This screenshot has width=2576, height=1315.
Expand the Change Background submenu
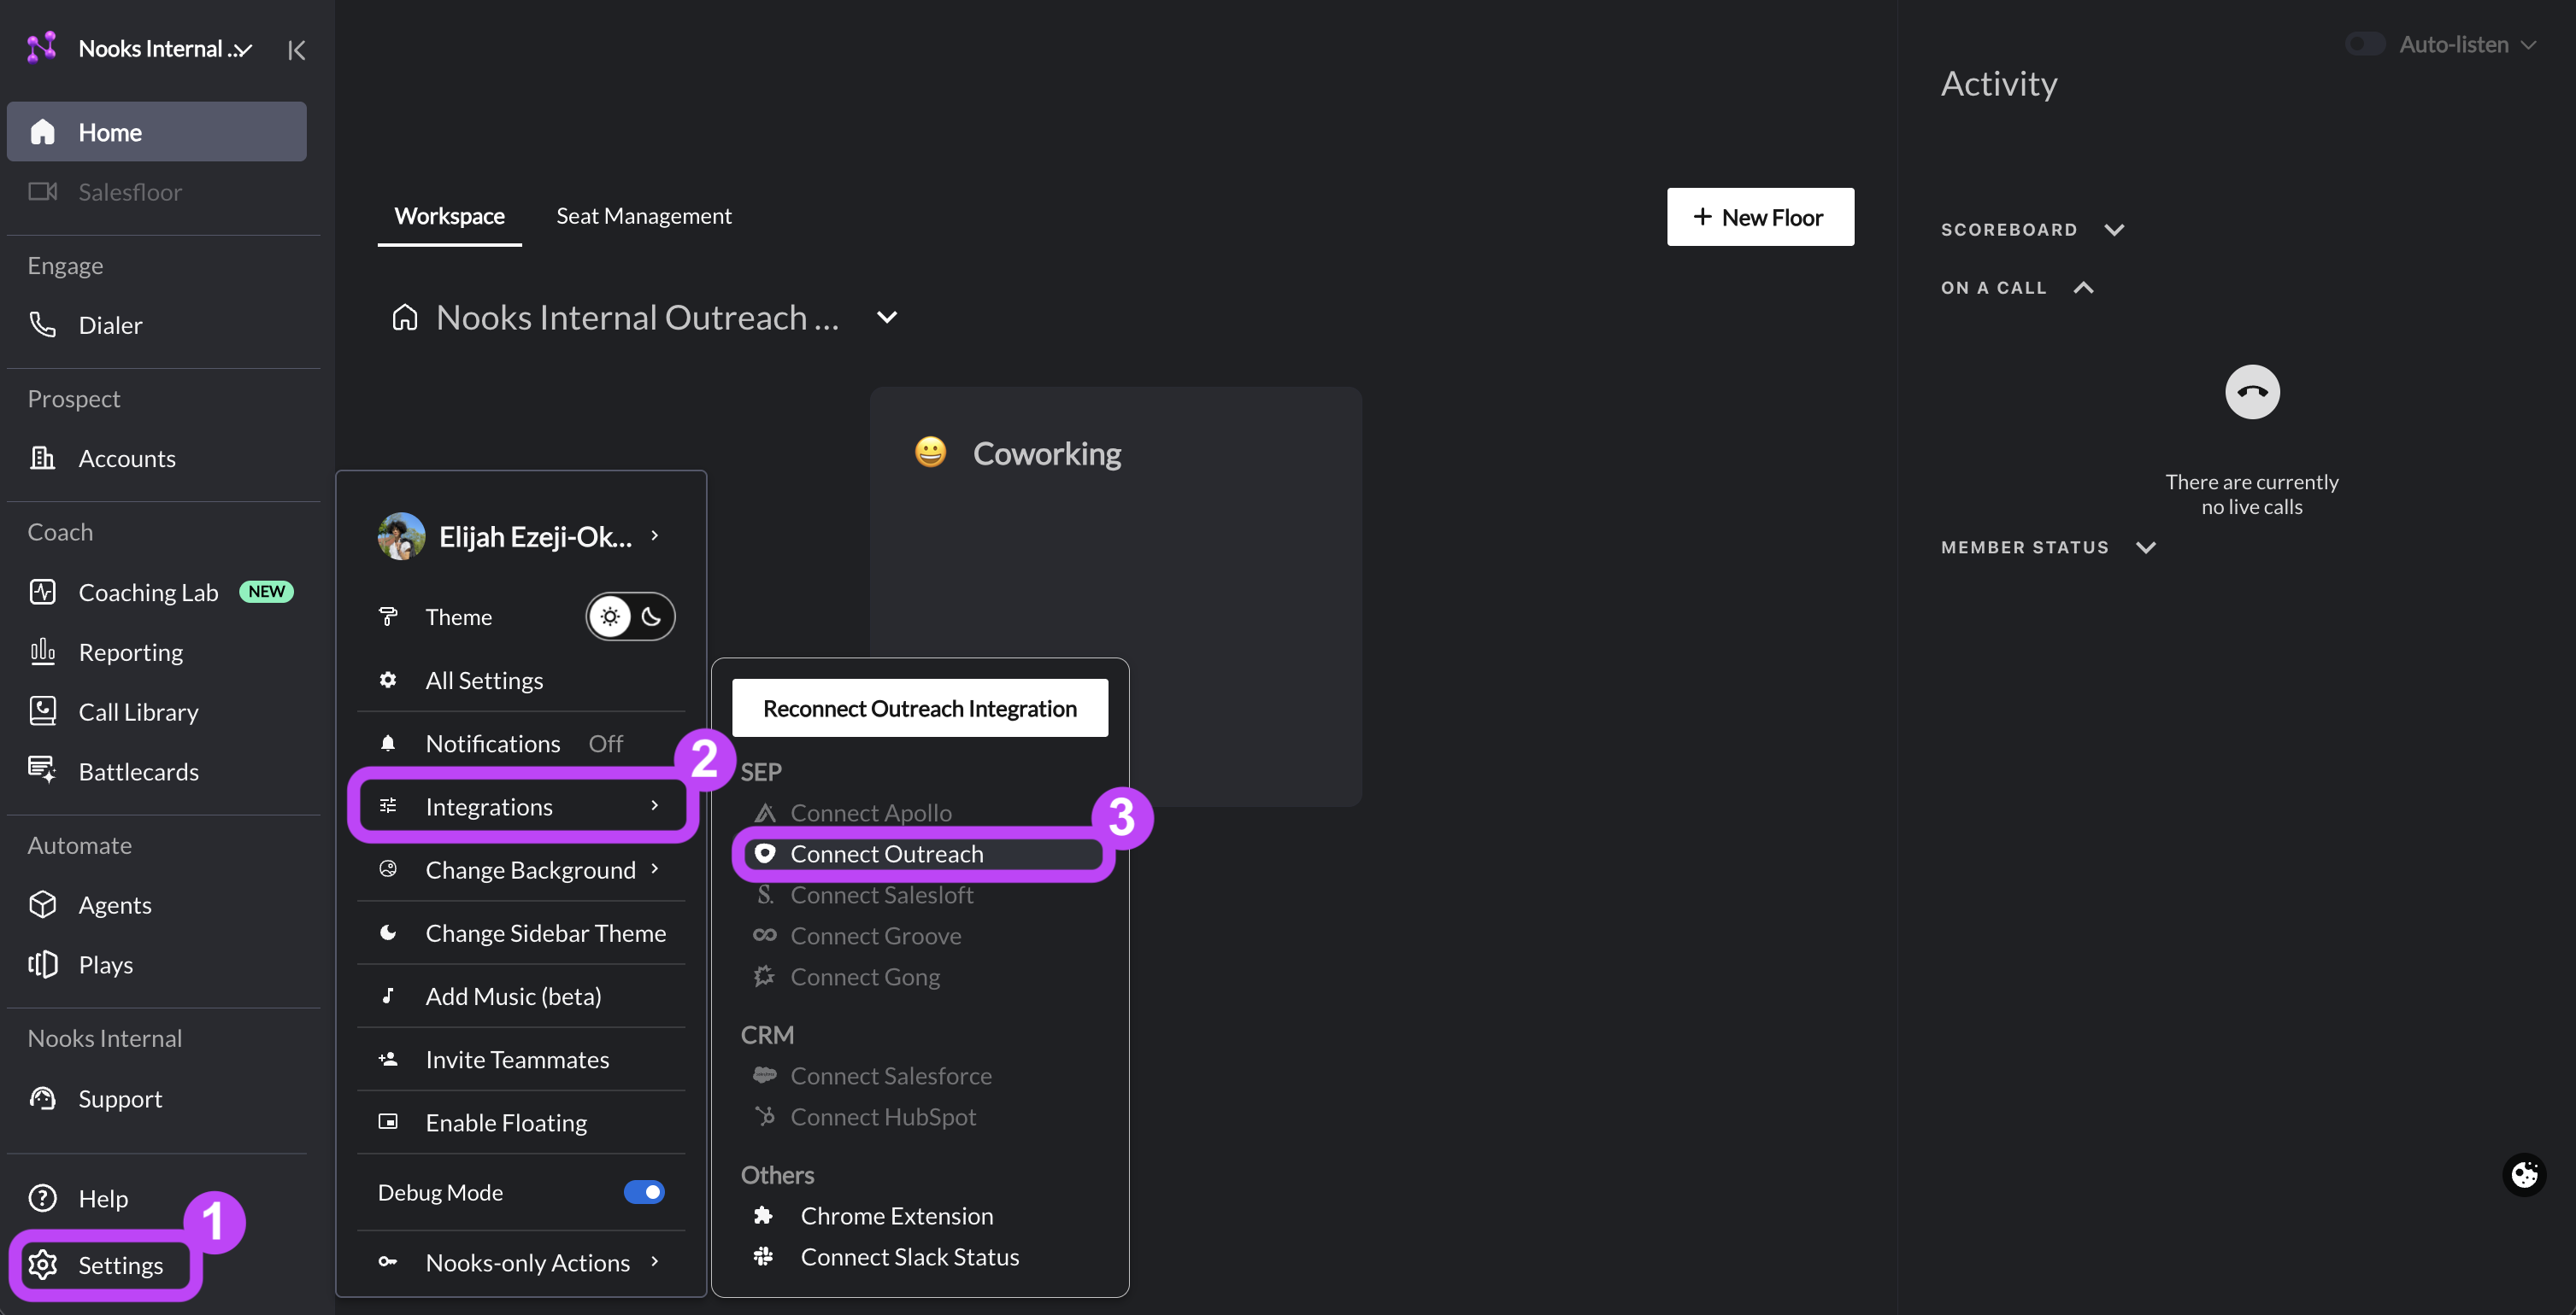pyautogui.click(x=655, y=868)
